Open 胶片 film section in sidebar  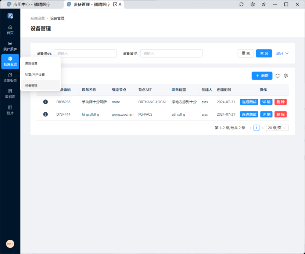pyautogui.click(x=10, y=109)
